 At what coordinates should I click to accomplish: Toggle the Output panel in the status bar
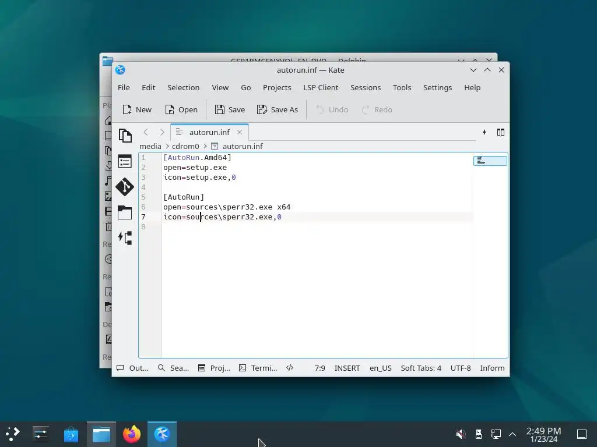point(132,368)
